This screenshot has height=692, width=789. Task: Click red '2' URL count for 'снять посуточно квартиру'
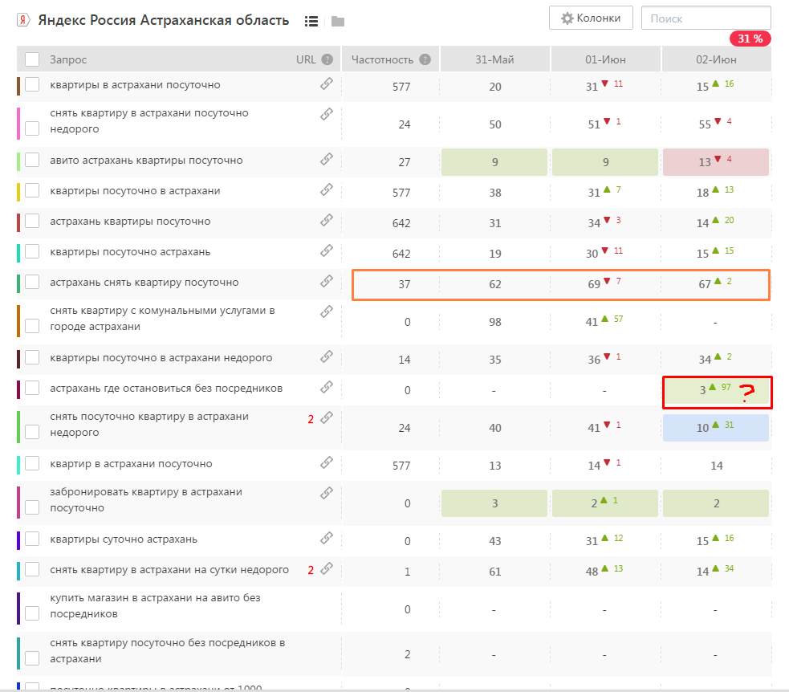point(310,418)
